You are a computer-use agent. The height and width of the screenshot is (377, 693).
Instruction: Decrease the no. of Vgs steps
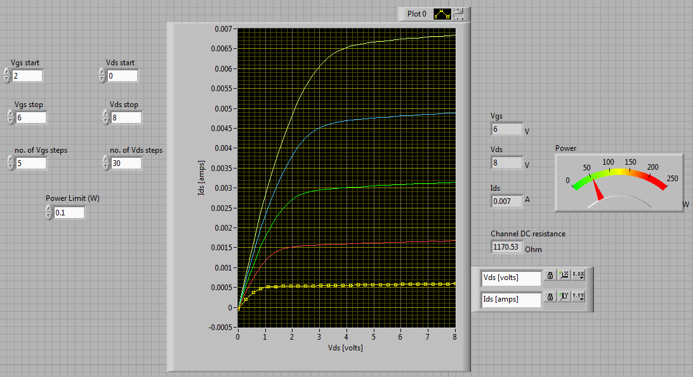click(11, 167)
